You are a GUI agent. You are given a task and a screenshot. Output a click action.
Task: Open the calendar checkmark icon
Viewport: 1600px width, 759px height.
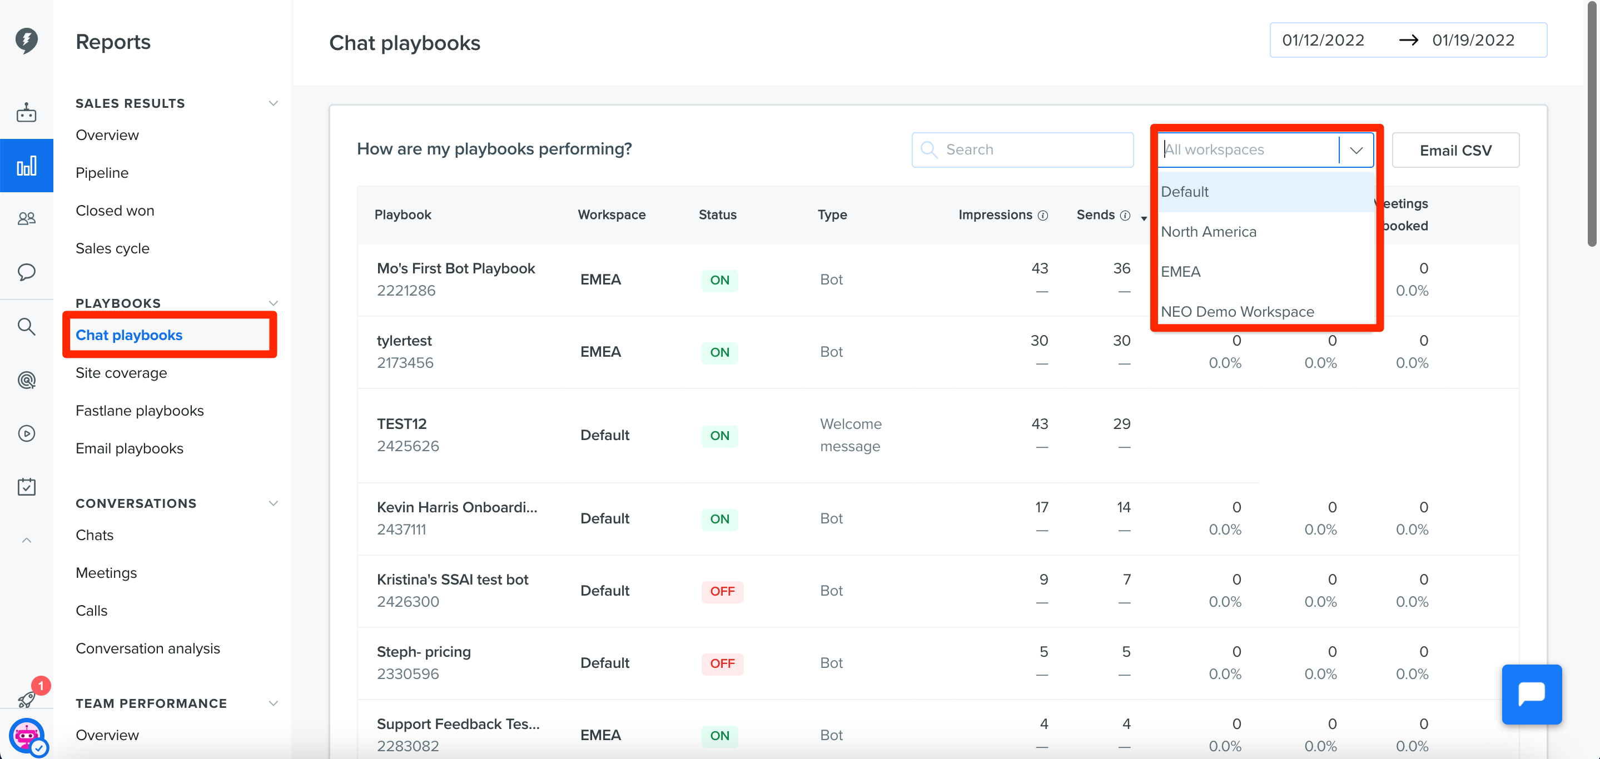(x=26, y=487)
